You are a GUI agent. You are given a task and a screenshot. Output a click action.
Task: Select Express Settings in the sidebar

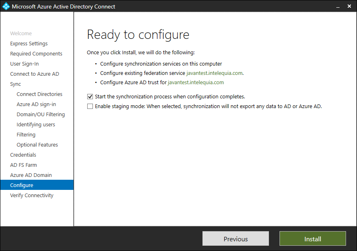pyautogui.click(x=29, y=43)
